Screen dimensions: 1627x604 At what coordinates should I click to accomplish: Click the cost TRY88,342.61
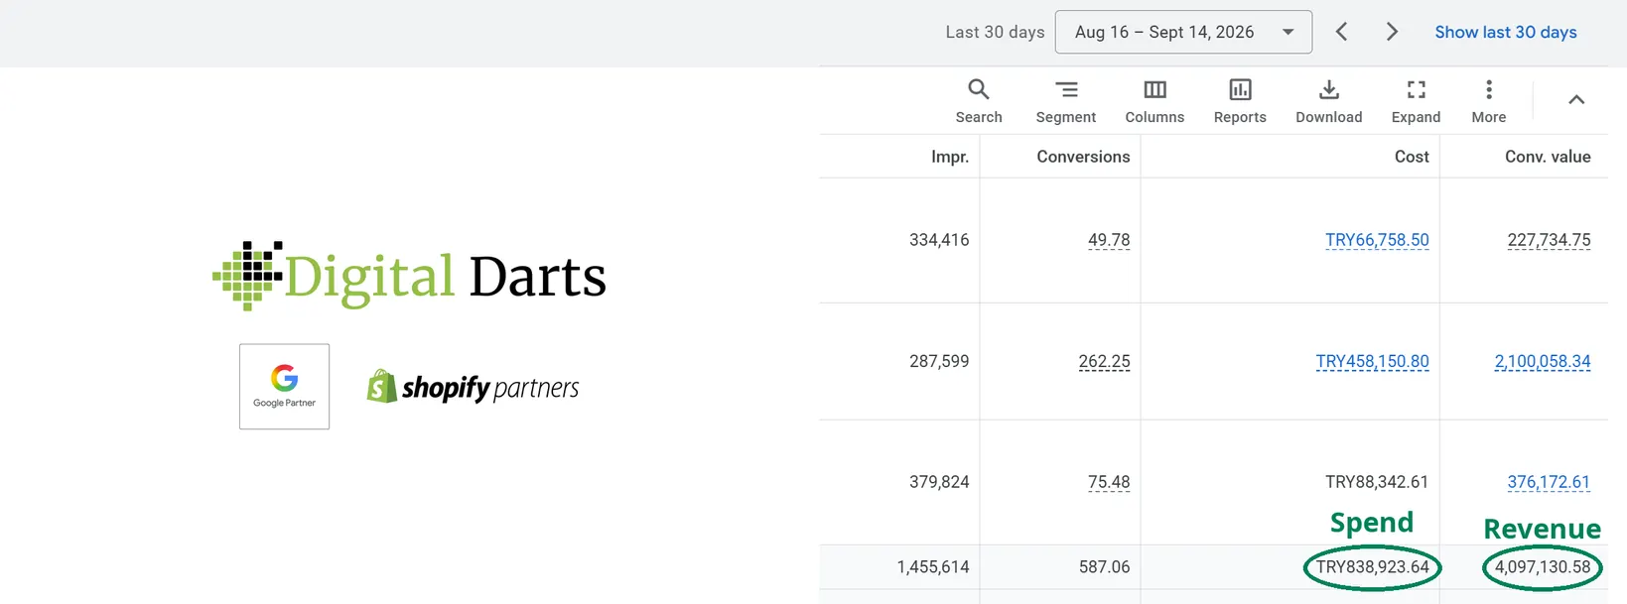point(1377,482)
